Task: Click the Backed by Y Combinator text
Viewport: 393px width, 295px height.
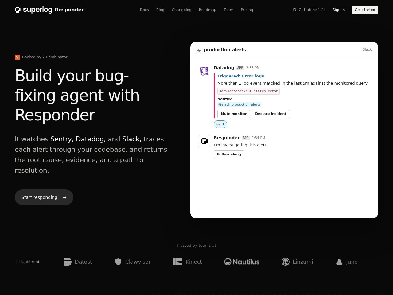Action: [45, 57]
